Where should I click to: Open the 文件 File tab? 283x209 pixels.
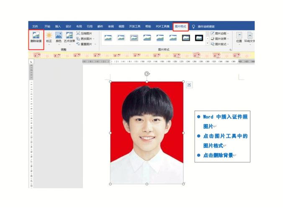[35, 26]
